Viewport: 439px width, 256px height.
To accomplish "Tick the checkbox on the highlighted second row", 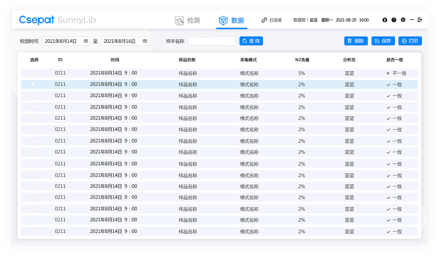I will pos(32,84).
